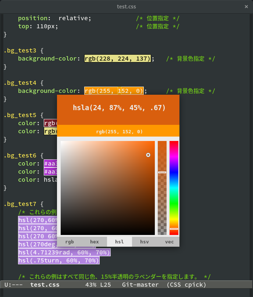Click the dark red rgb value in bg_test5
Viewport: 253px width, 297px height.
coord(50,123)
